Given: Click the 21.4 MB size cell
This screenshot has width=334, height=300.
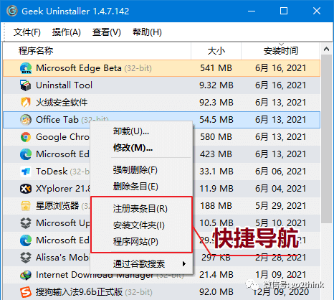Looking at the screenshot, I should 216,275.
